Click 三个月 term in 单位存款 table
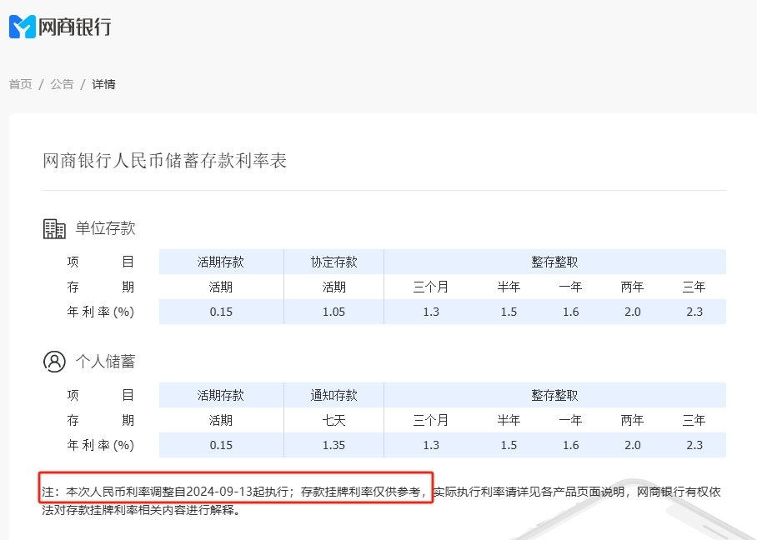Viewport: 757px width, 540px height. click(x=430, y=287)
